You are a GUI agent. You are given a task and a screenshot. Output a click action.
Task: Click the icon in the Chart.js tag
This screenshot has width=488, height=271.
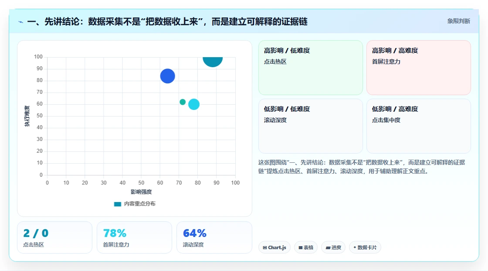265,247
